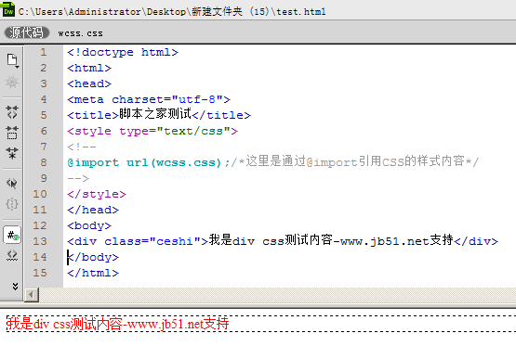
Task: Open the wcss.css related file tab
Action: click(x=80, y=33)
